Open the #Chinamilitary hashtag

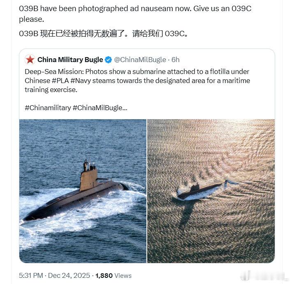coord(47,108)
